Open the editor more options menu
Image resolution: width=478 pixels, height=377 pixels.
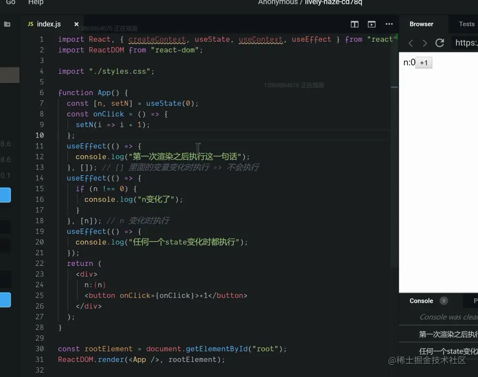point(389,24)
